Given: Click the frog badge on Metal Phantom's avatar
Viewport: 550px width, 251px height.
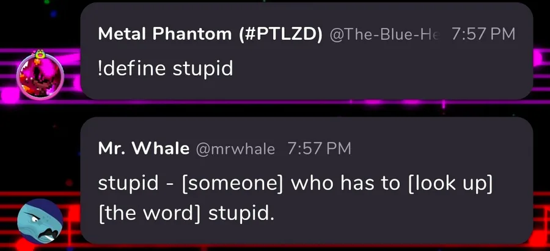Looking at the screenshot, I should (x=40, y=54).
